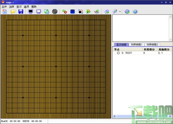Select the ROOT node circle in the tree

tap(118, 53)
